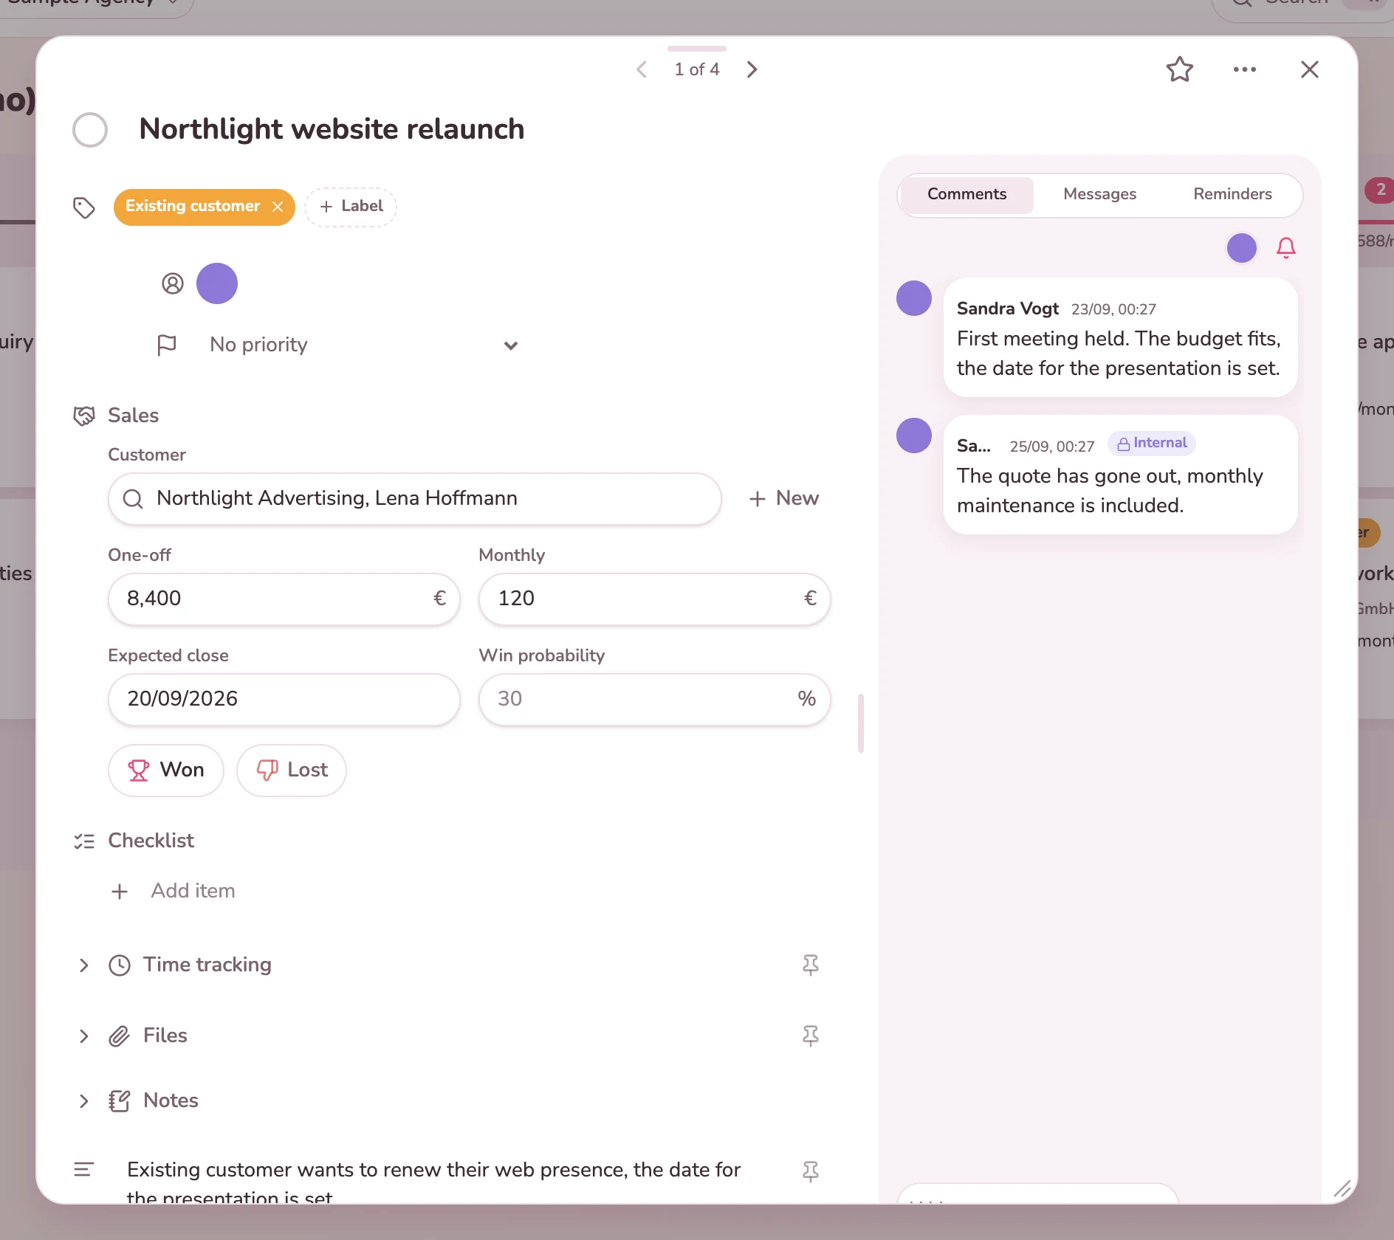The width and height of the screenshot is (1394, 1240).
Task: Click the left panel scrollbar
Action: point(861,723)
